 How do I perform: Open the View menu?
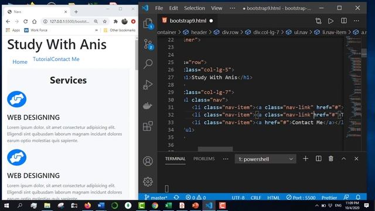coord(217,8)
